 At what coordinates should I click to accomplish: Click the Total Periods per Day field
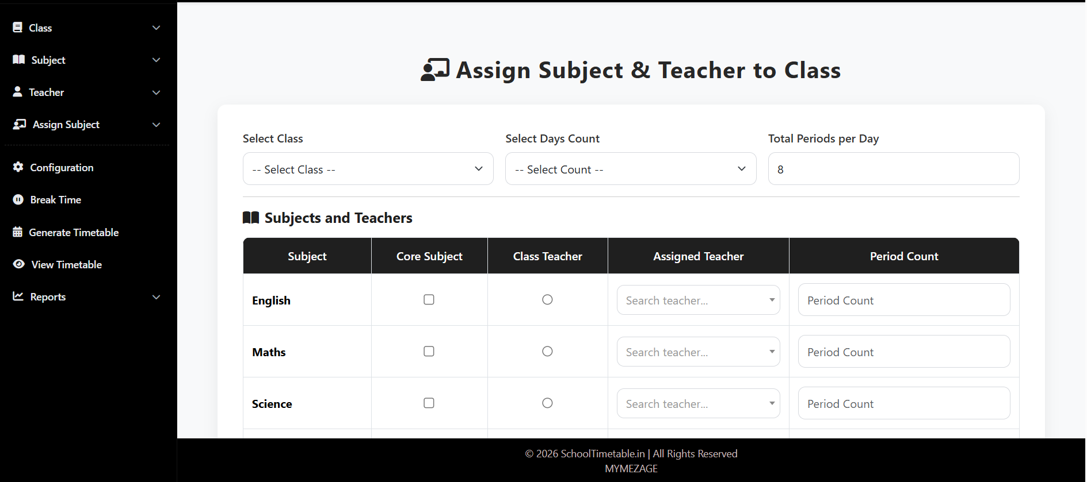pos(893,169)
